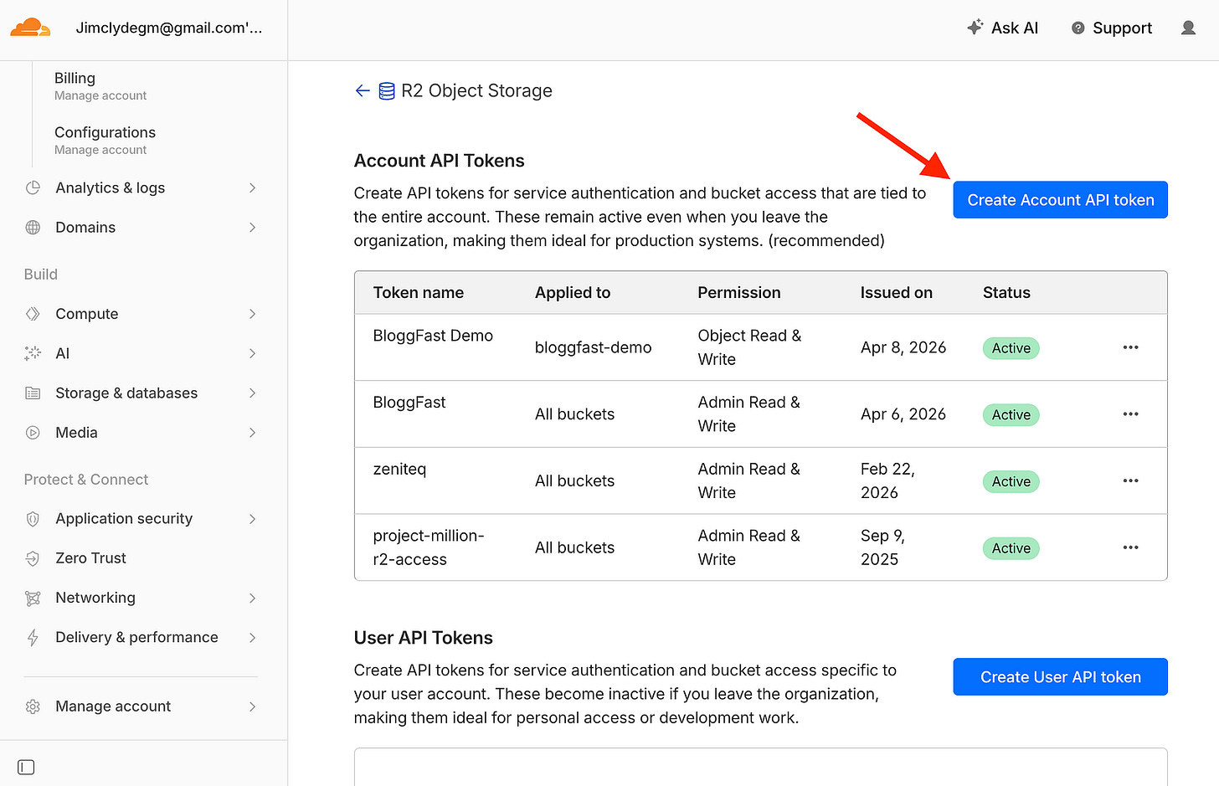Expand the Analytics & logs section
This screenshot has width=1219, height=786.
pos(252,188)
